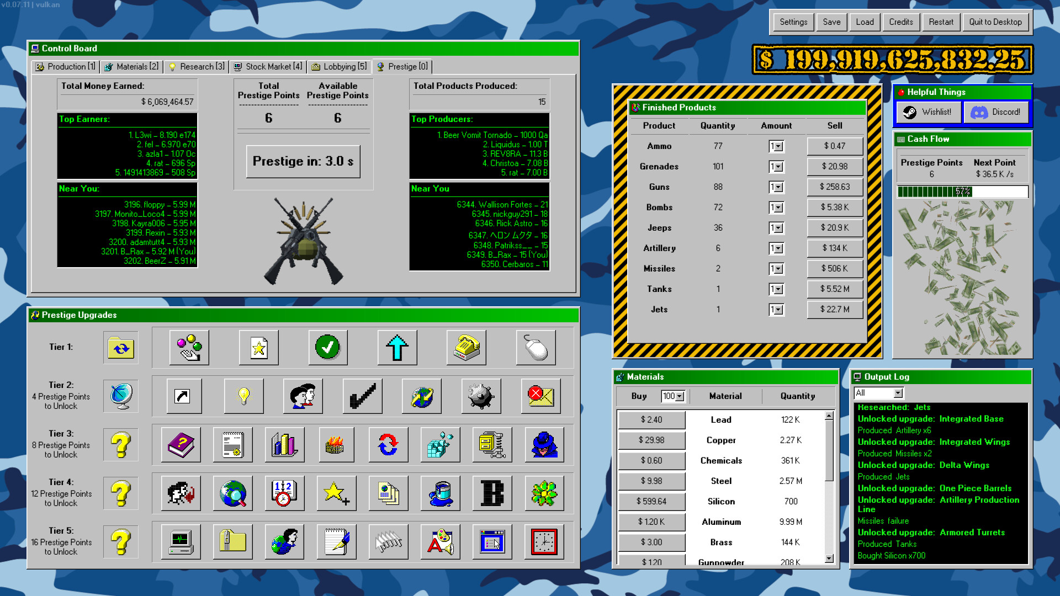Click the Cash Flow progress bar
Viewport: 1060px width, 596px height.
tap(962, 191)
